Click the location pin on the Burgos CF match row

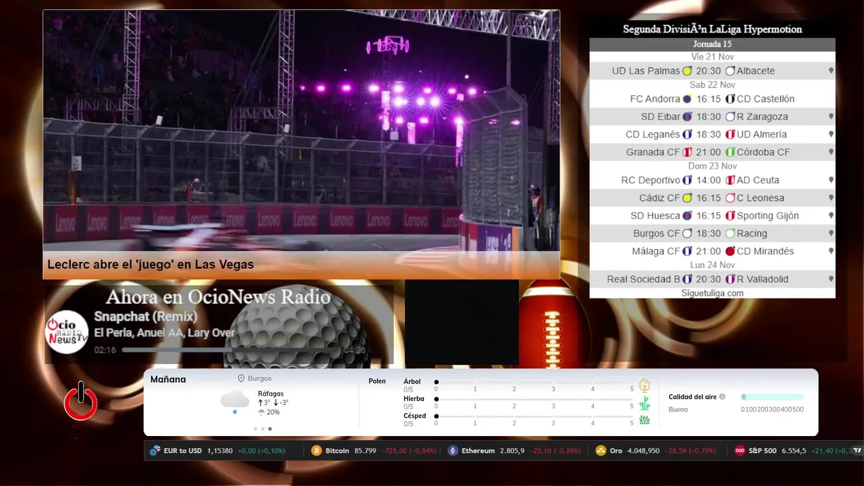(x=831, y=234)
